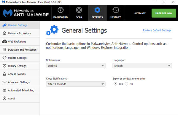Click the Automated Scheduling calendar icon

[4, 90]
